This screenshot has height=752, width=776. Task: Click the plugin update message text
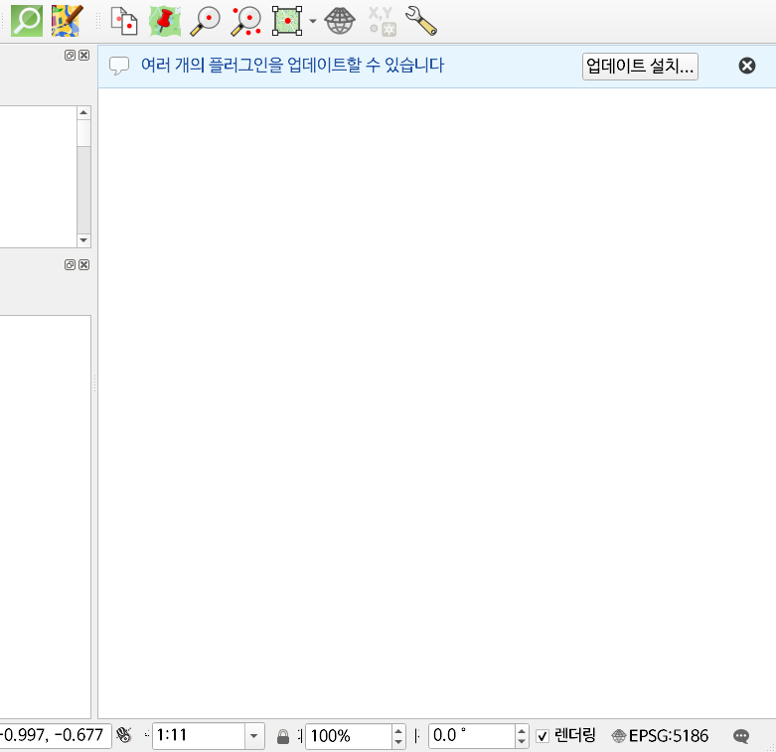[x=292, y=66]
